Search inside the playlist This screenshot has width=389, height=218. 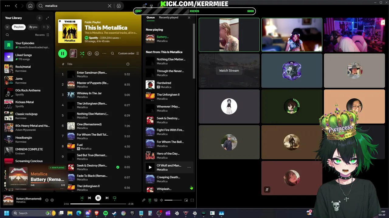(x=112, y=53)
